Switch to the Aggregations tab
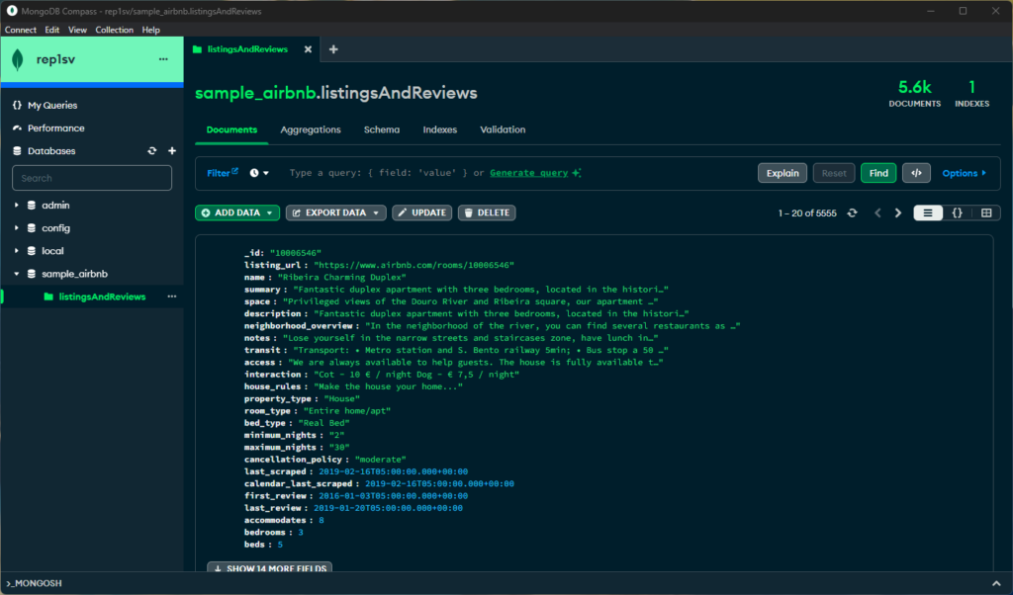 point(310,129)
